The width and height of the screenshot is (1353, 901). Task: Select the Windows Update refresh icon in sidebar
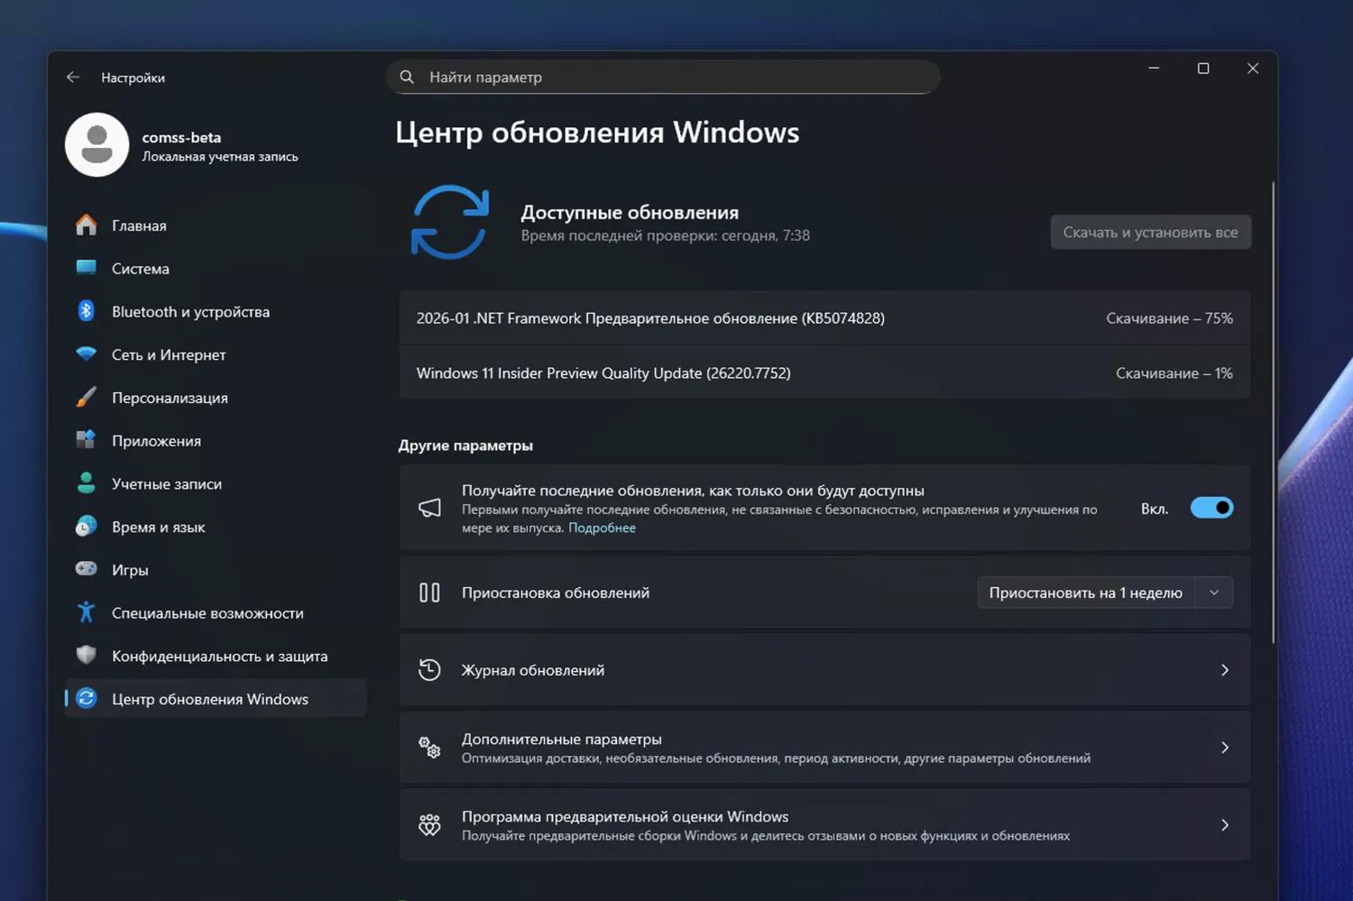tap(87, 698)
